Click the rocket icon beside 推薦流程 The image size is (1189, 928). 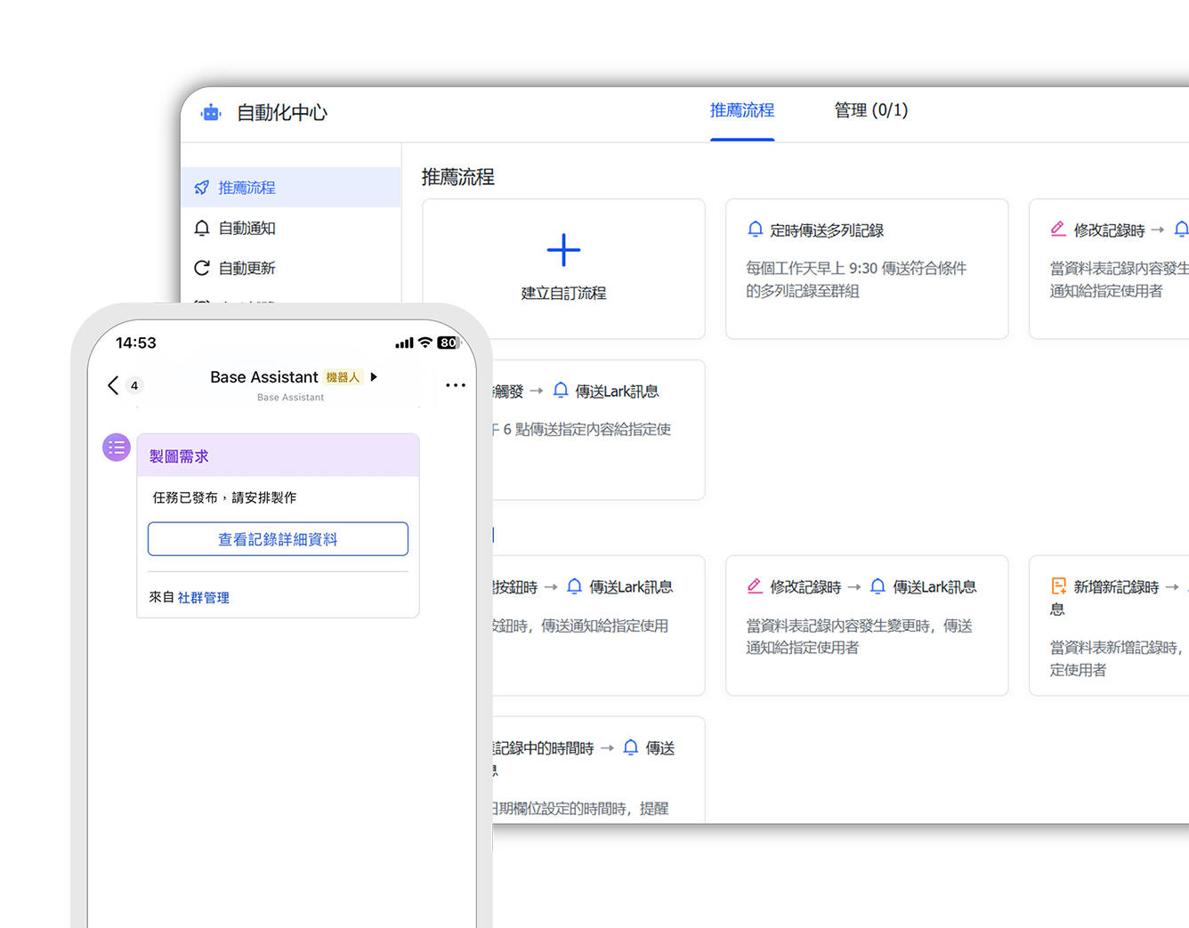tap(202, 188)
